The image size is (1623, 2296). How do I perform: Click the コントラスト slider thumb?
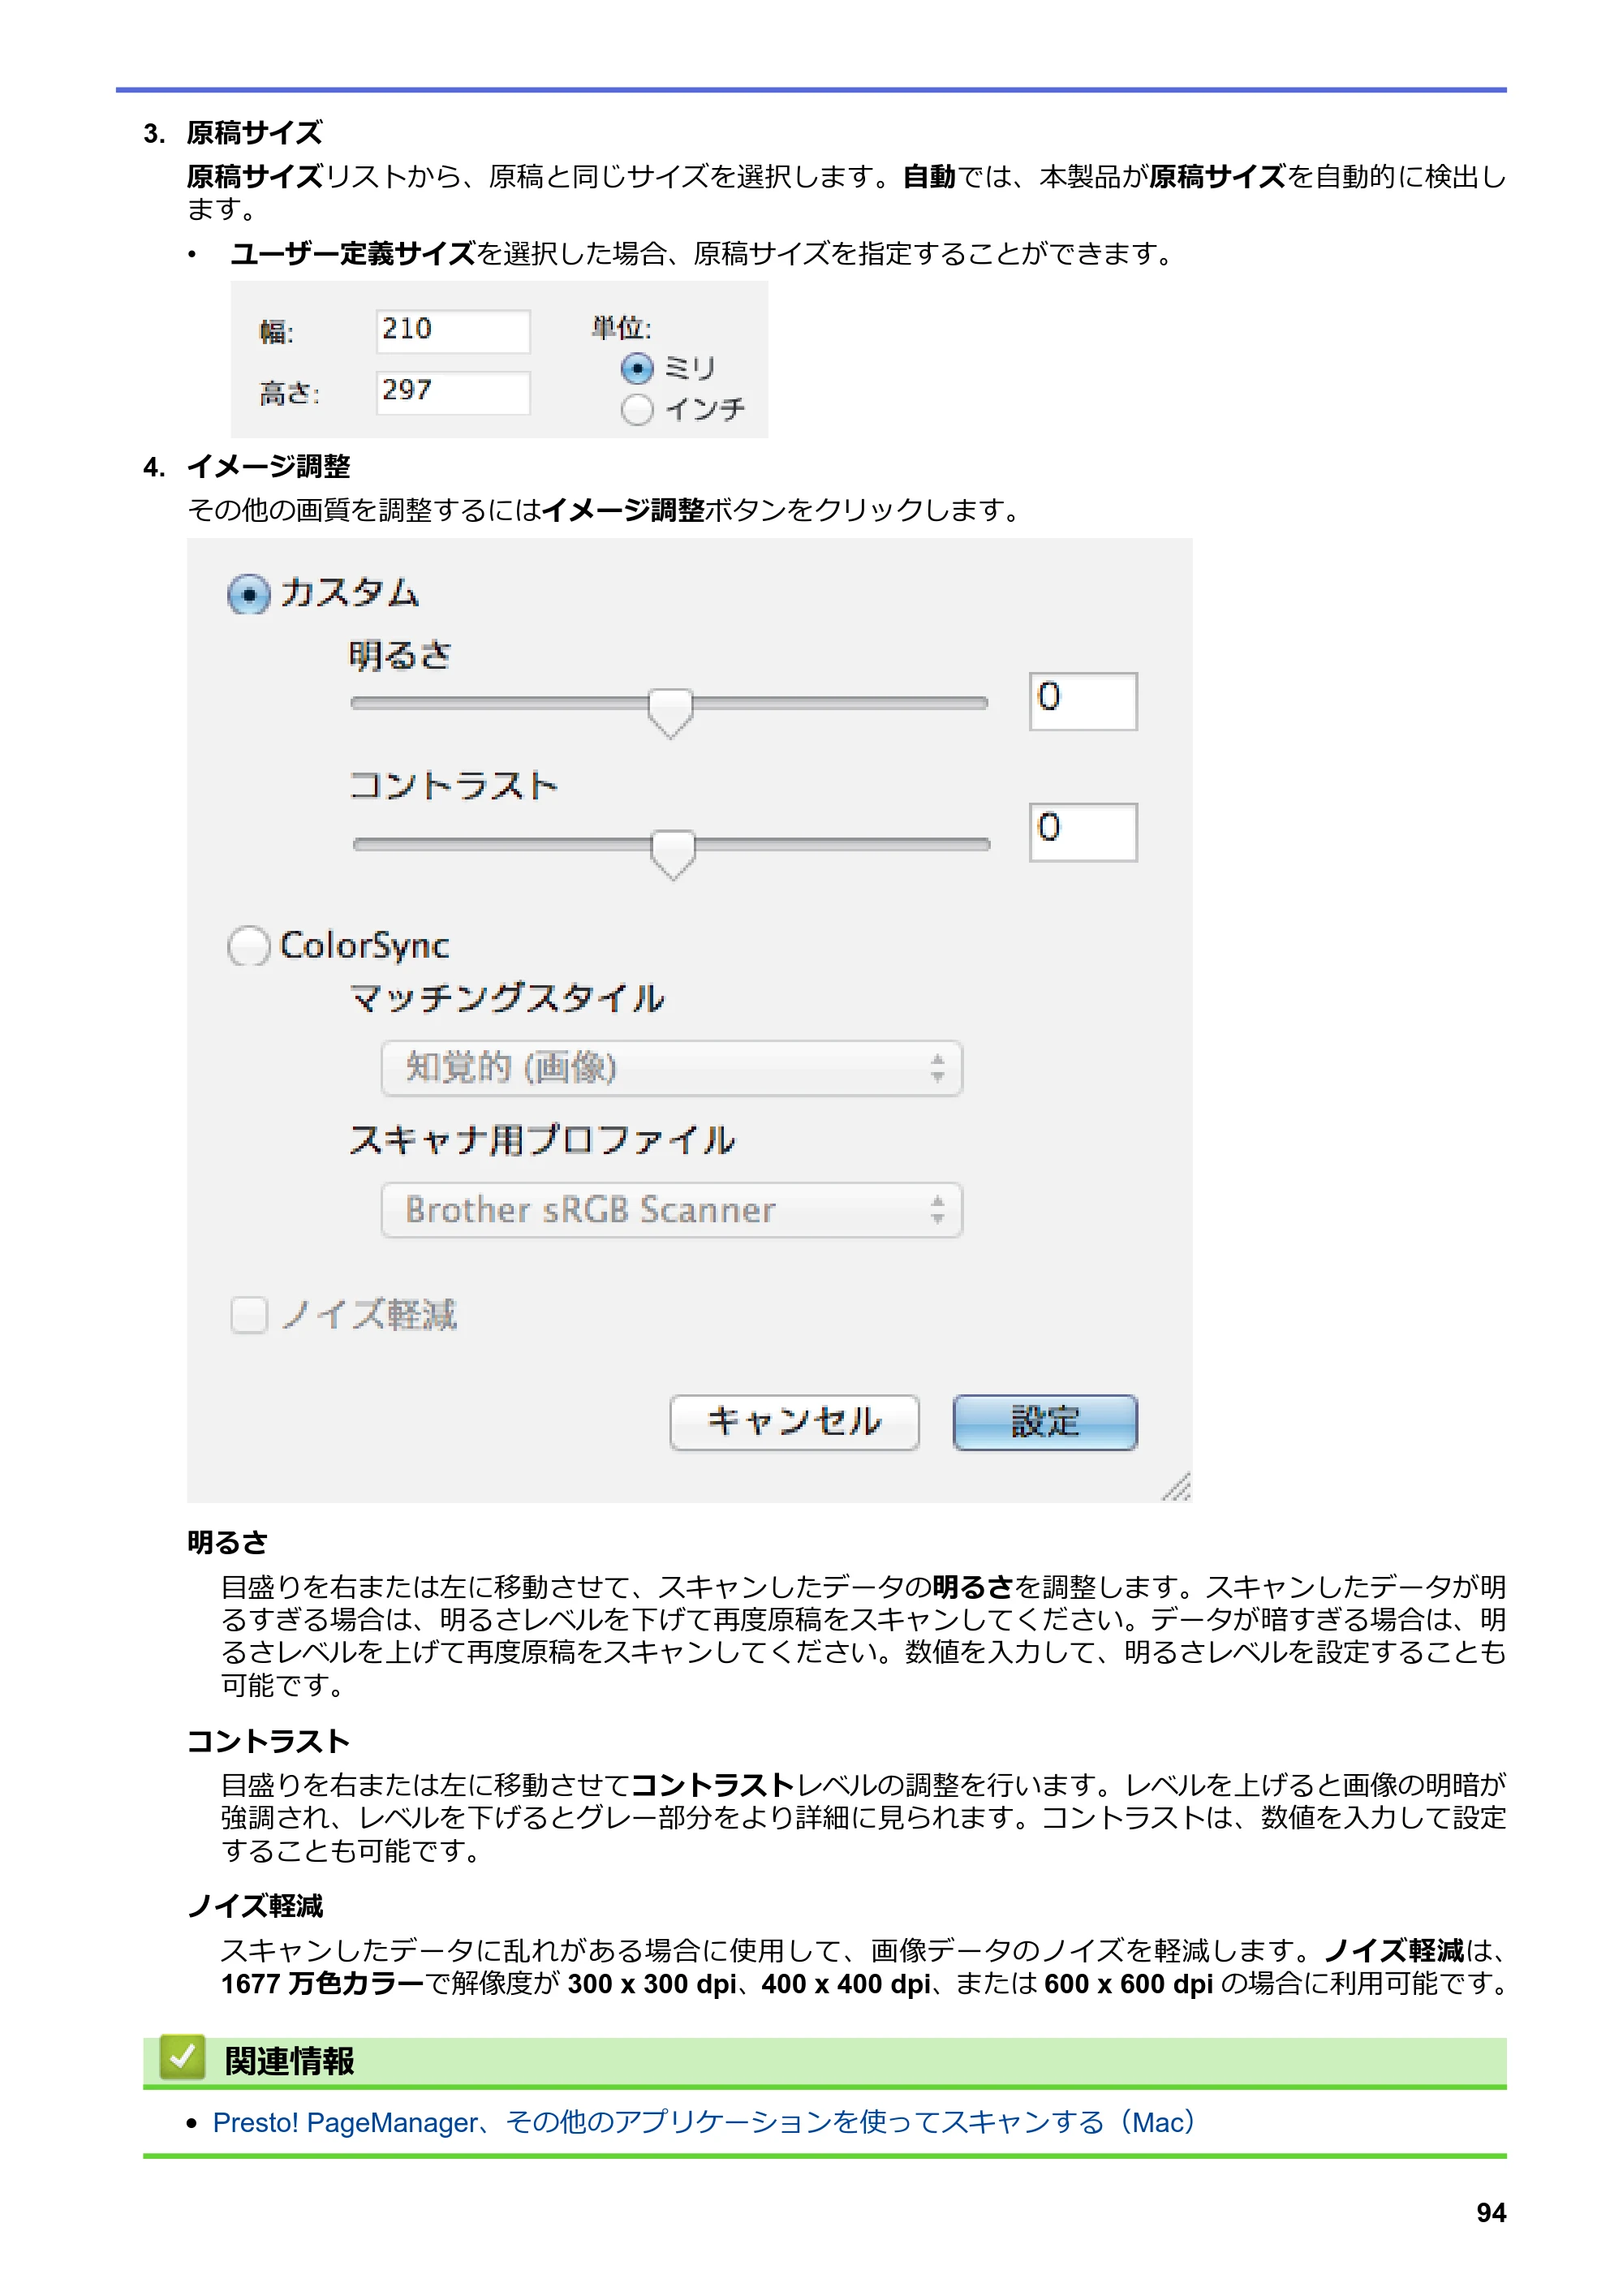(x=673, y=853)
